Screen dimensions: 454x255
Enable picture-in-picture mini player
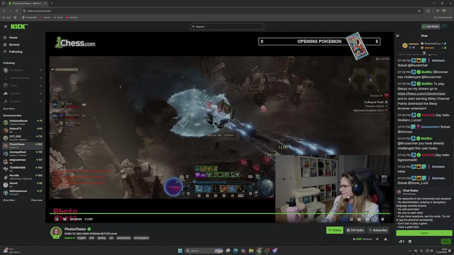pyautogui.click(x=351, y=219)
